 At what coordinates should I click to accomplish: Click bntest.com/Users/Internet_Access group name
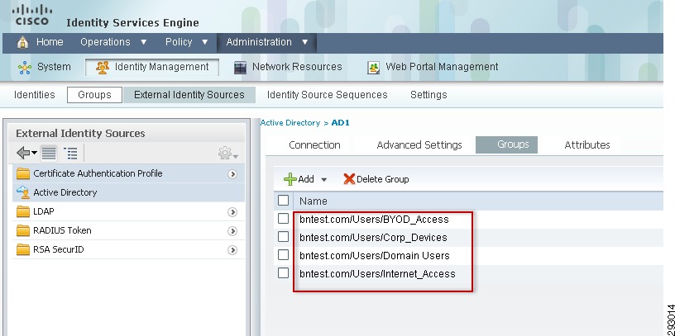(377, 274)
